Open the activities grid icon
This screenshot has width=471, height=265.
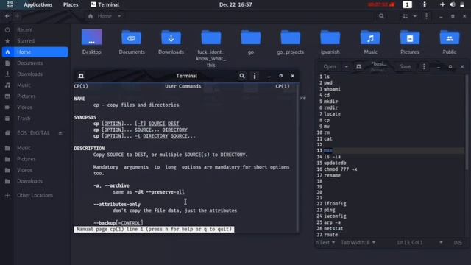tap(10, 4)
